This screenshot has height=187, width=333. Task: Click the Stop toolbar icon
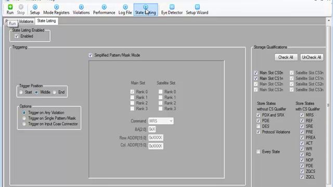click(21, 9)
